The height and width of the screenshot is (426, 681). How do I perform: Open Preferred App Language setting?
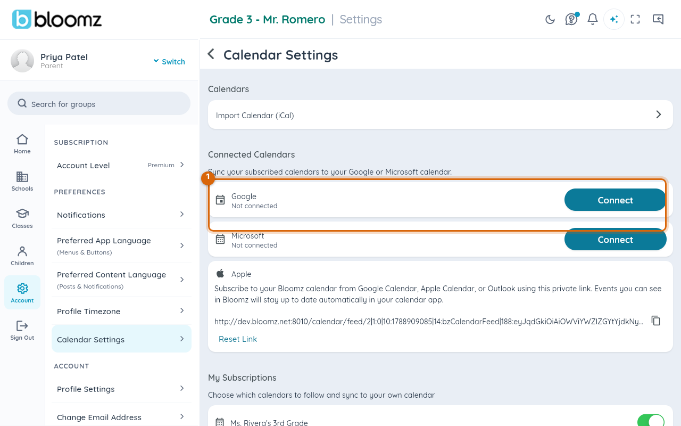(x=121, y=245)
